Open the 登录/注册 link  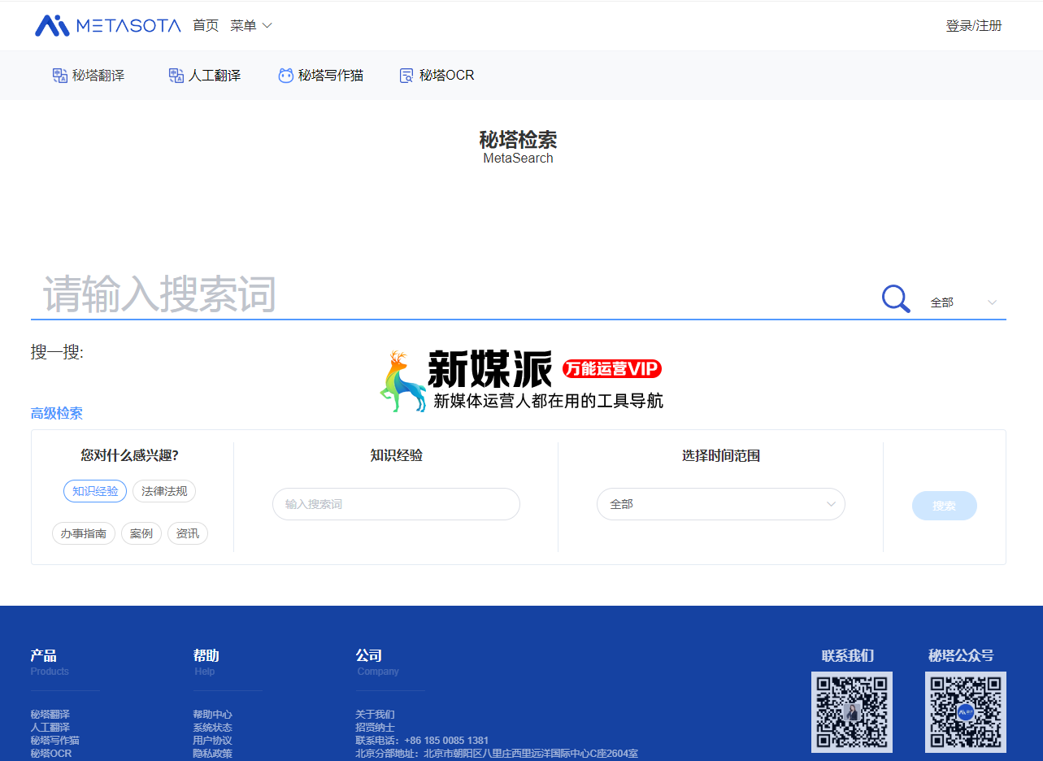[x=974, y=26]
